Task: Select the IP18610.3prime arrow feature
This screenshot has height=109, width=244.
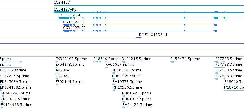Action: click(99, 62)
